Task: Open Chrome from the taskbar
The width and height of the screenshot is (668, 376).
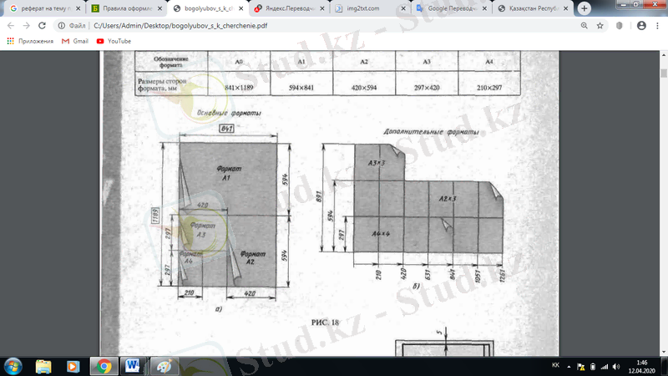Action: [104, 367]
